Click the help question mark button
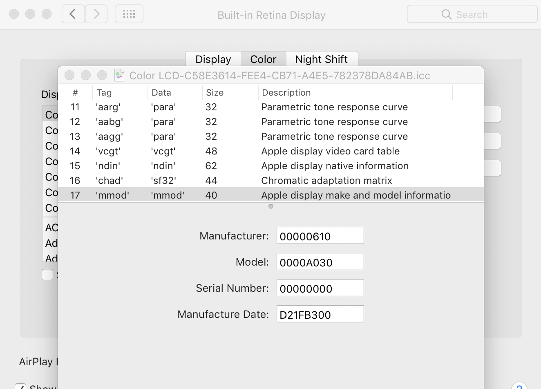 click(x=519, y=387)
